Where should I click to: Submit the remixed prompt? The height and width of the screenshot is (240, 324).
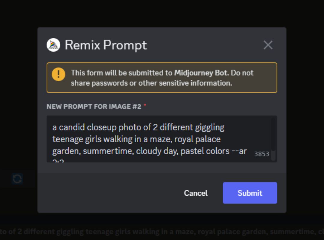click(x=250, y=193)
